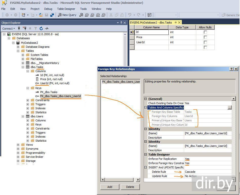Toggle Allow Nulls for the Price column
The width and height of the screenshot is (240, 195).
coord(205,37)
